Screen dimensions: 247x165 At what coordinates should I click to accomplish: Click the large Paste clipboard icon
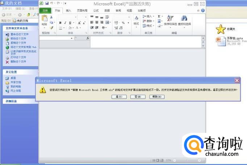pyautogui.click(x=45, y=18)
